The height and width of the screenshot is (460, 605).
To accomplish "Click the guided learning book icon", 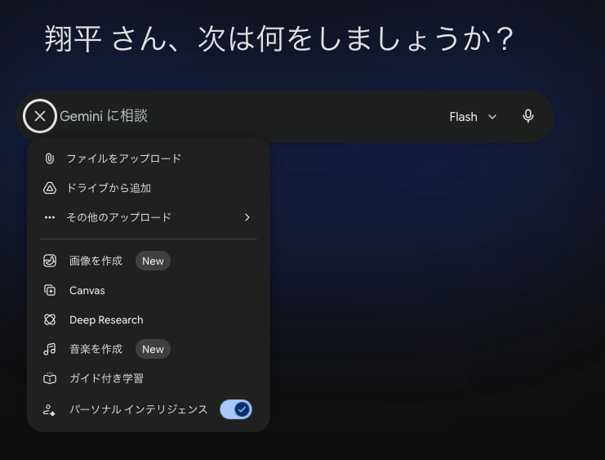I will coord(49,378).
